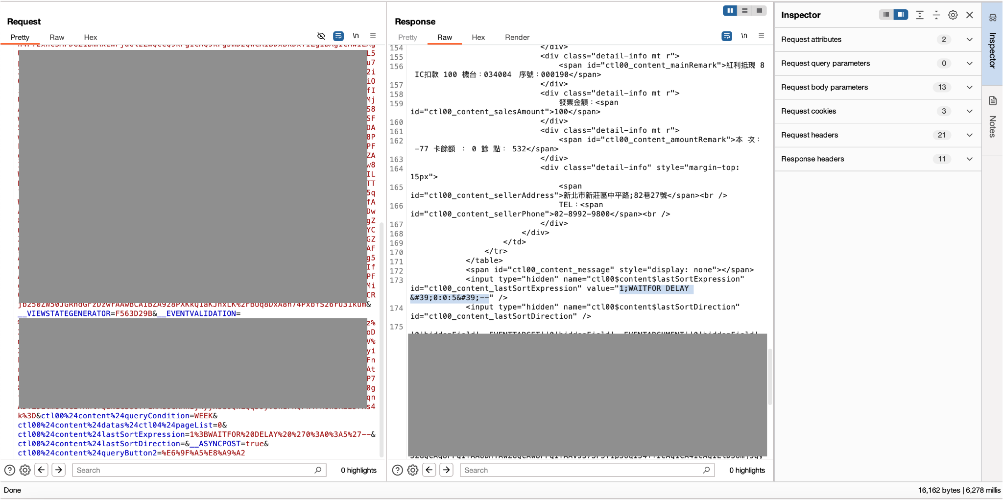Click Response search magnifier icon
The image size is (1003, 500).
[707, 470]
